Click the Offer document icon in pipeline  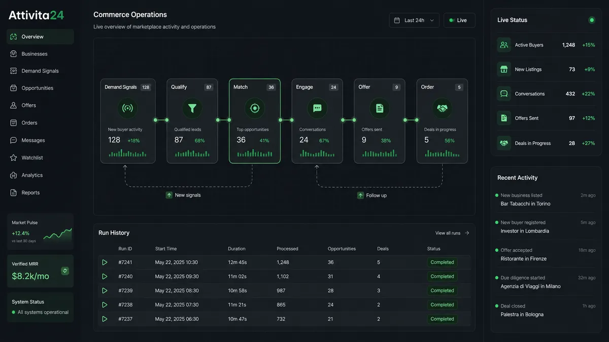tap(380, 108)
